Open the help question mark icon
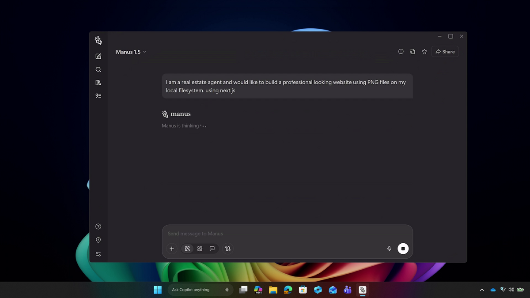 click(98, 226)
